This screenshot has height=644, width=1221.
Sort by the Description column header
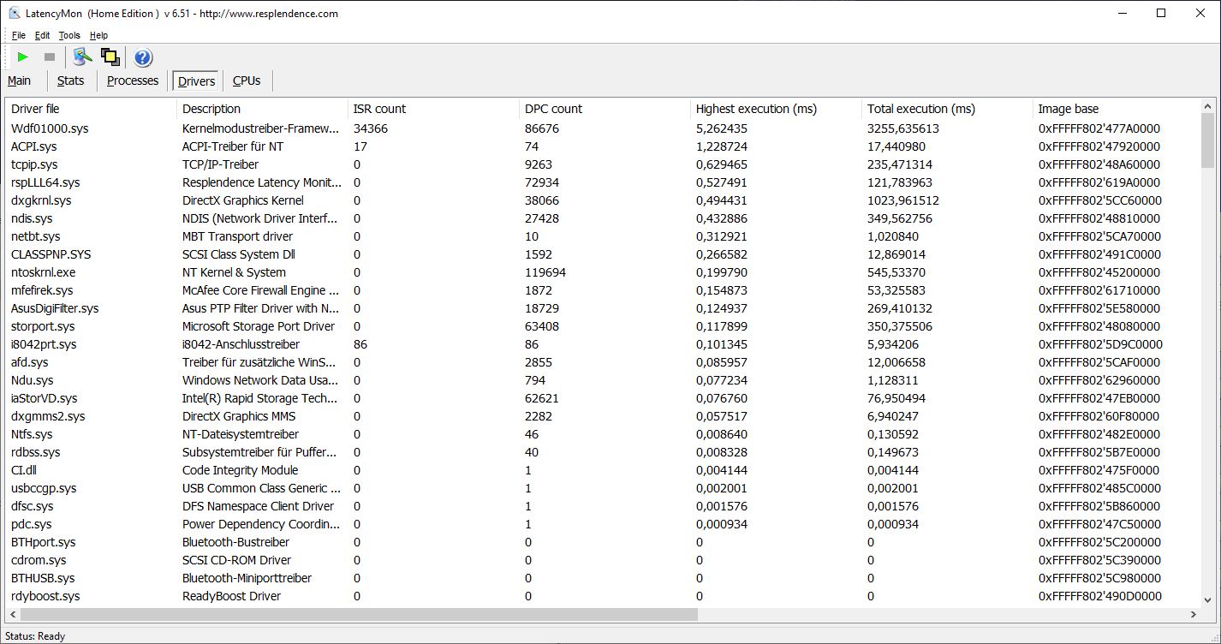(262, 109)
